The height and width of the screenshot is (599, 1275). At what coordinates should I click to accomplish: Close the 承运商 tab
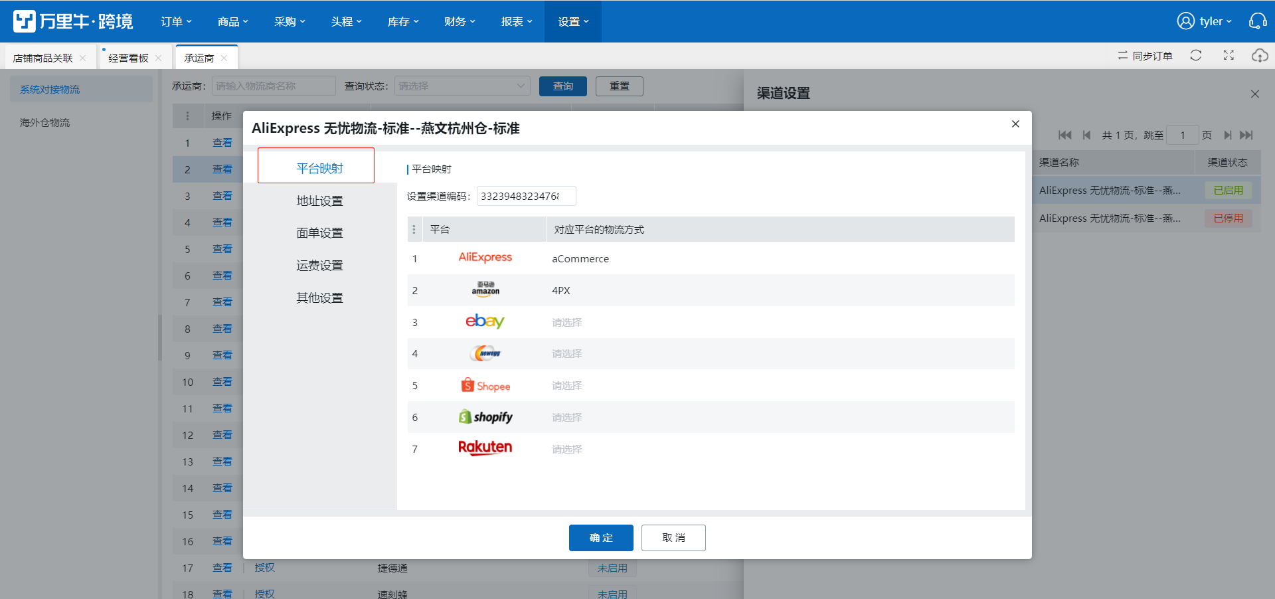click(224, 58)
